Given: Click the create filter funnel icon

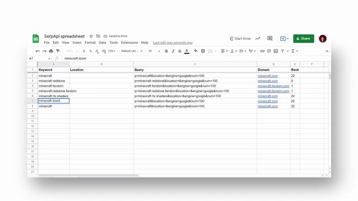Looking at the screenshot, I should 282,51.
